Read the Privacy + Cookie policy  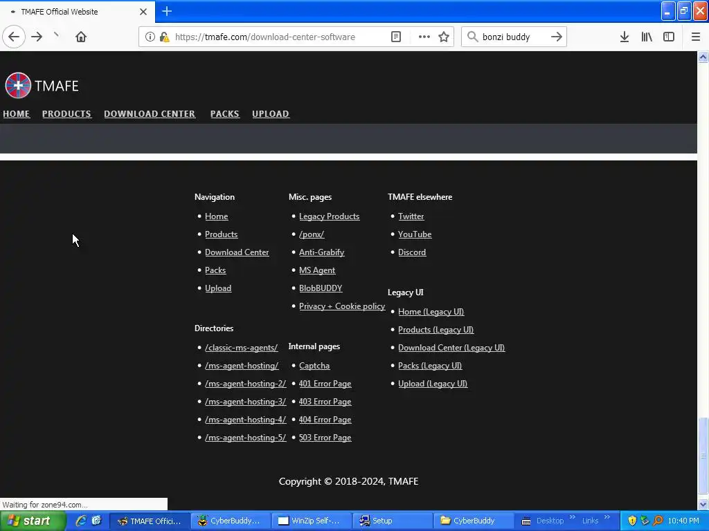(342, 306)
